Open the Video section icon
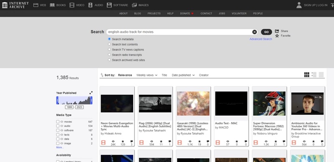The height and width of the screenshot is (162, 334). point(72,5)
